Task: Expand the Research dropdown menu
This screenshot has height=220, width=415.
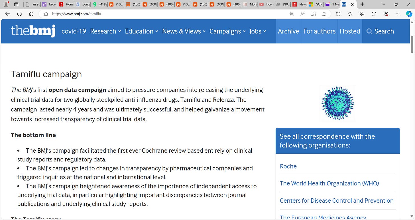Action: tap(106, 31)
